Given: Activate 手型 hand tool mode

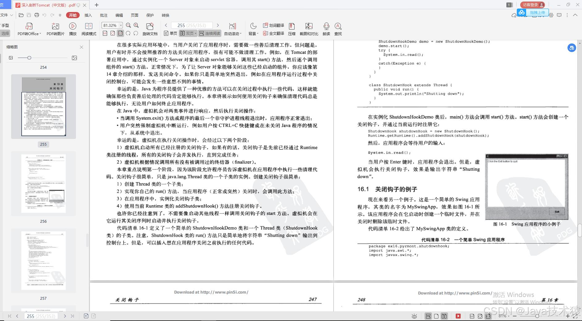Looking at the screenshot, I should point(5,25).
